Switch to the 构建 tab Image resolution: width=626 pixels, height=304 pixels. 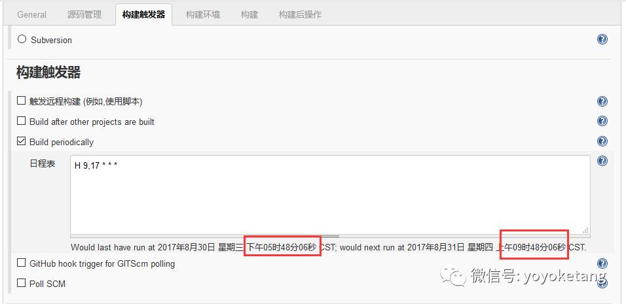(249, 15)
